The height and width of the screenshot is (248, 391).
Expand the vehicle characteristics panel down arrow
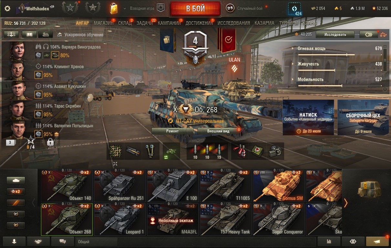coord(385,89)
